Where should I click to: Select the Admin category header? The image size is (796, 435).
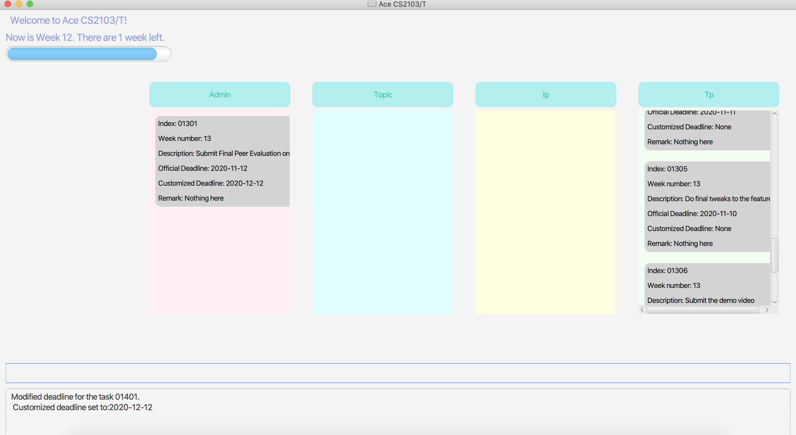[219, 95]
